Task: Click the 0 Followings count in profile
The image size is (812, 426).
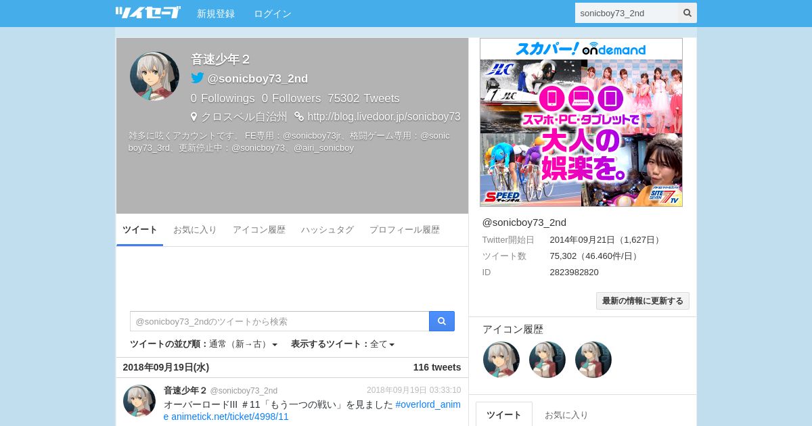Action: pyautogui.click(x=223, y=98)
